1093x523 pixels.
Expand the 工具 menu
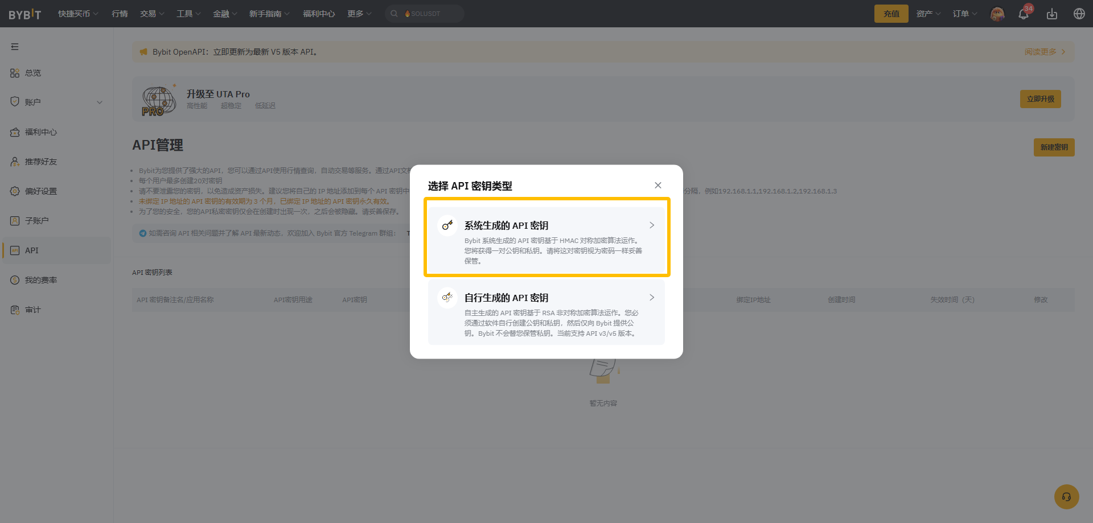point(188,14)
